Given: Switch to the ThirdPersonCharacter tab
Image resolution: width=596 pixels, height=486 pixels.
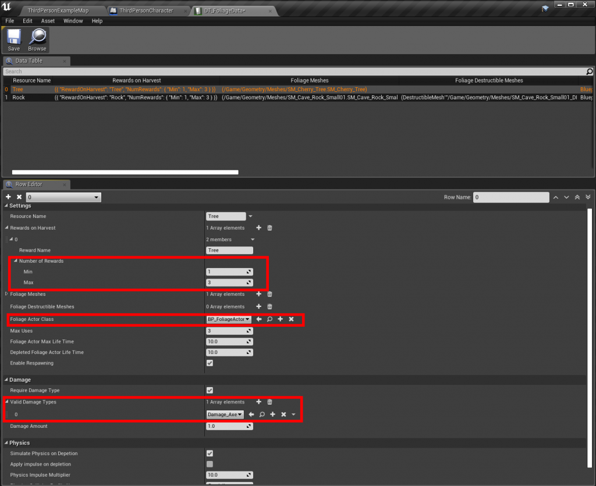Looking at the screenshot, I should (146, 10).
